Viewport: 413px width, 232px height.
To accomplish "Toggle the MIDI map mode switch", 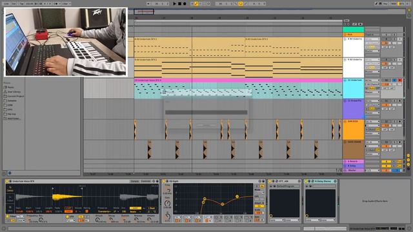I will (394, 4).
